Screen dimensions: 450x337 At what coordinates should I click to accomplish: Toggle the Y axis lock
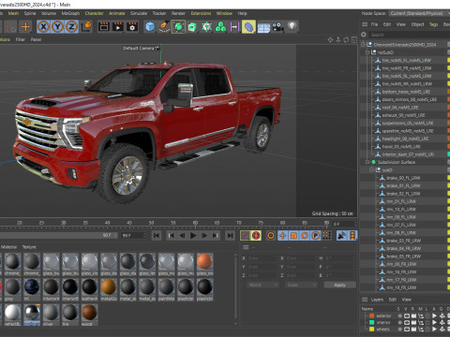57,27
